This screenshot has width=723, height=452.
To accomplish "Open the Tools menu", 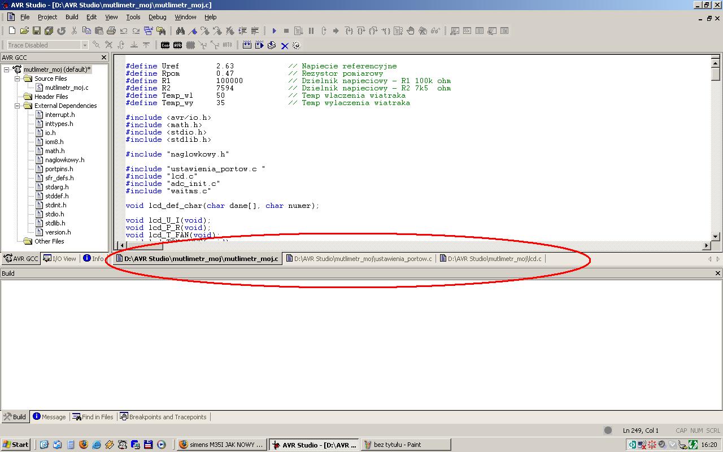I will [x=133, y=17].
